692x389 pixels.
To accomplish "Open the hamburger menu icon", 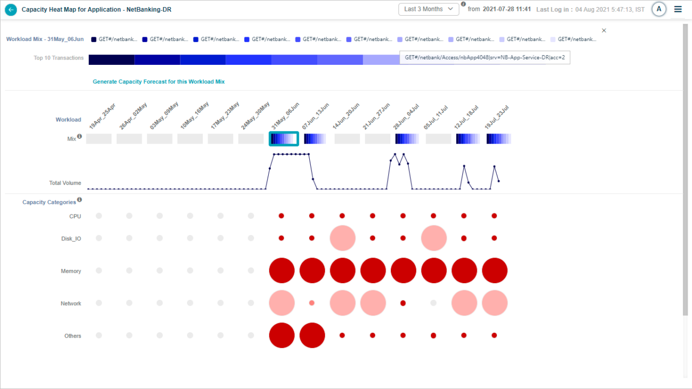I will 678,9.
